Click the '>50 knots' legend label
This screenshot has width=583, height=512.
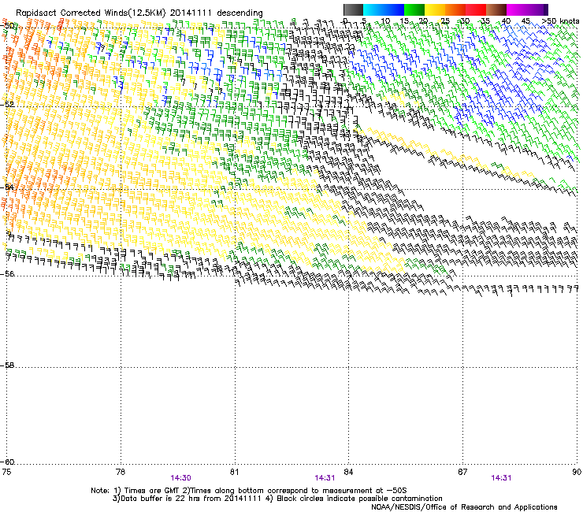(x=560, y=21)
